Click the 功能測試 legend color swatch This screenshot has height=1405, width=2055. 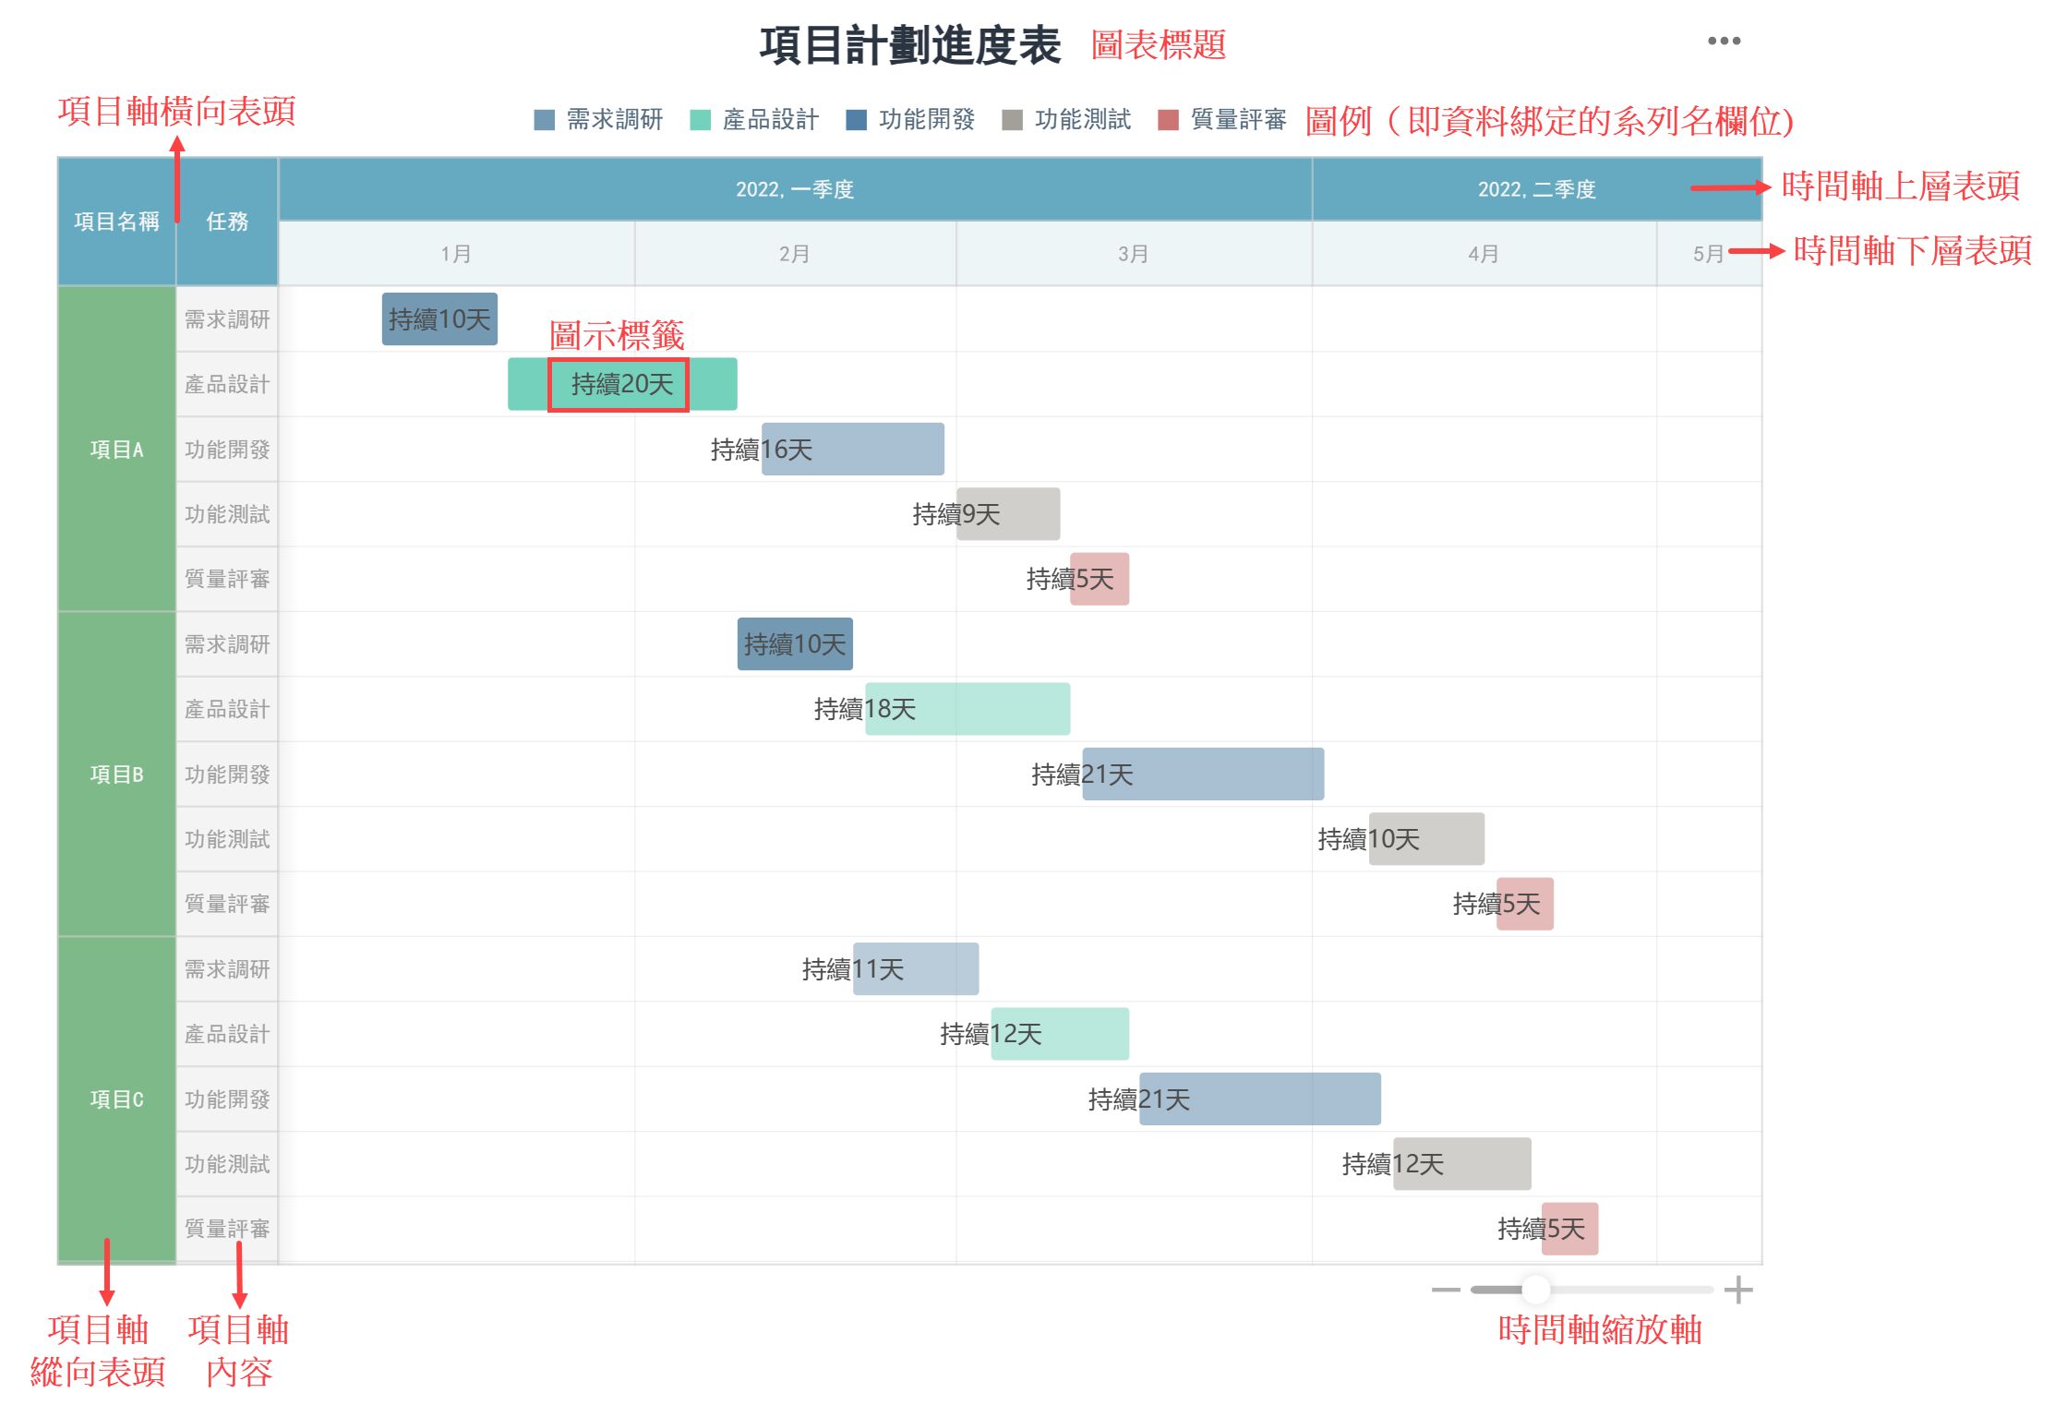[x=1012, y=121]
